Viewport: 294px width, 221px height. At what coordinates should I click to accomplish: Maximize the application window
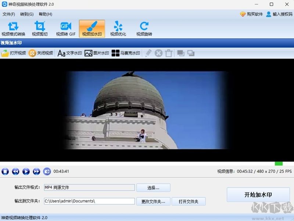pos(271,4)
